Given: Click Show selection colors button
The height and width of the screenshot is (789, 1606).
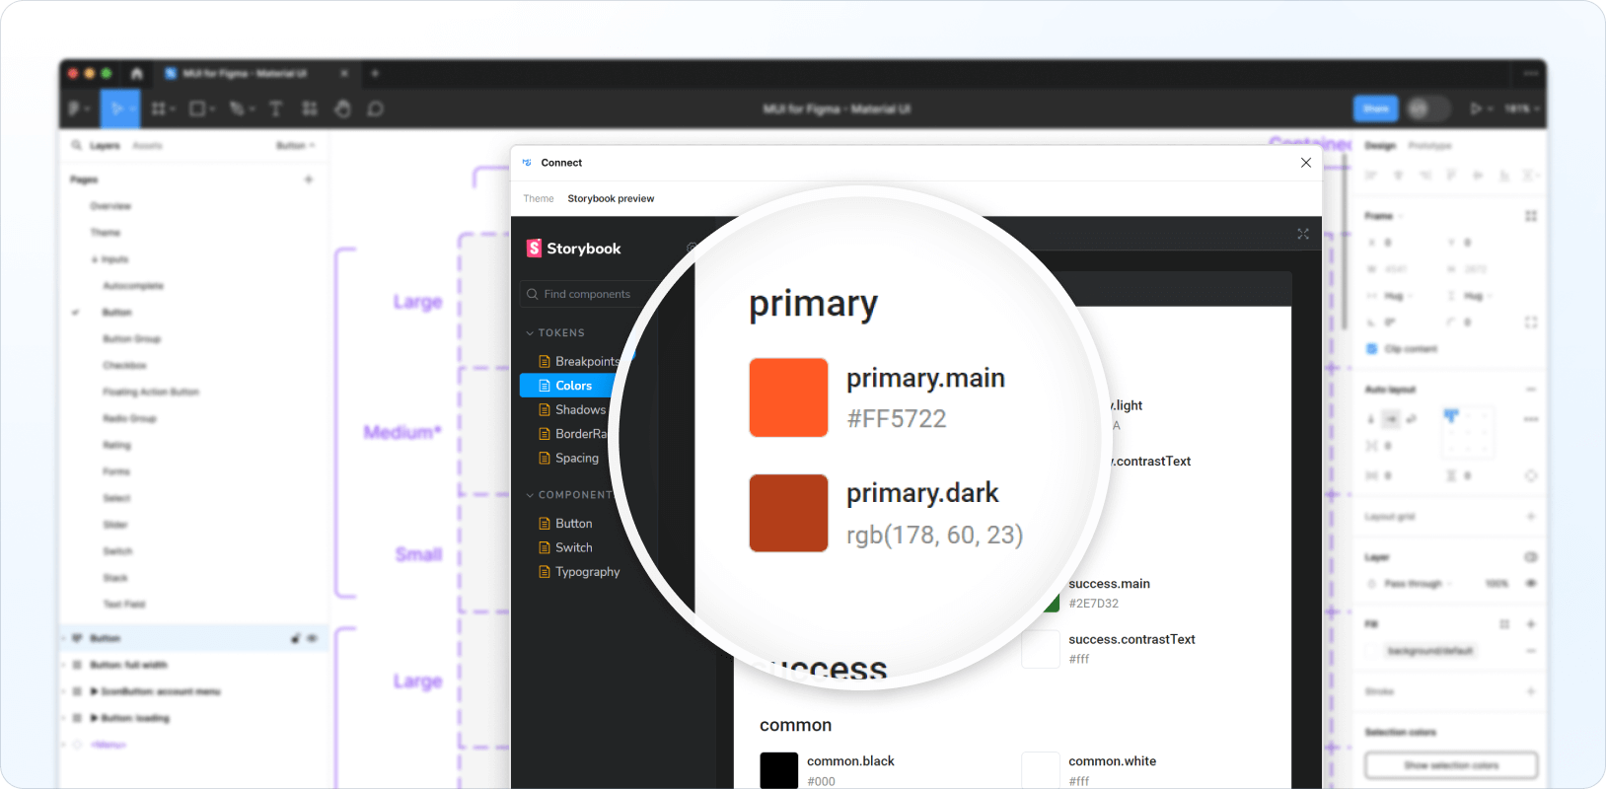Looking at the screenshot, I should [1451, 765].
